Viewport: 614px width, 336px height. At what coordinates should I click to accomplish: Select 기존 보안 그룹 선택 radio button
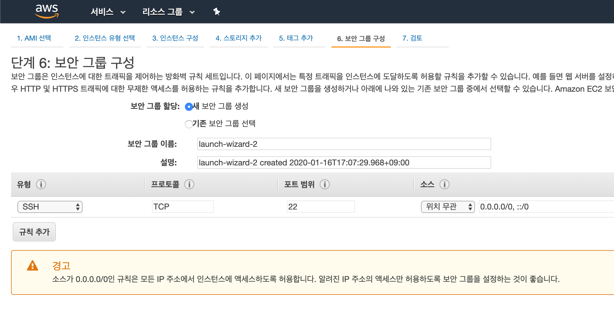(x=189, y=124)
